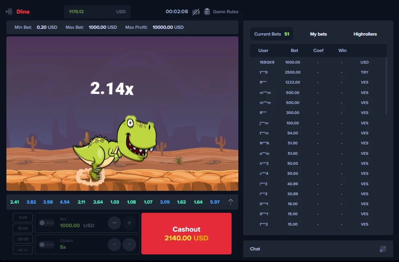
Task: Click history multiplier 2.11
Action: tap(81, 202)
